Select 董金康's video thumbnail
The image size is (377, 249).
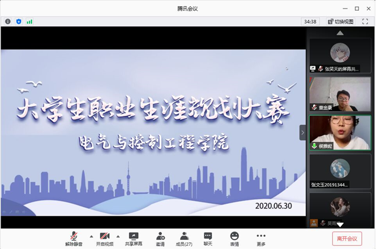(340, 94)
